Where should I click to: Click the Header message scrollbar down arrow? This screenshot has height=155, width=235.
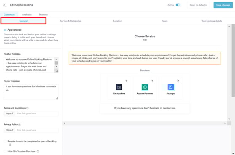click(56, 66)
